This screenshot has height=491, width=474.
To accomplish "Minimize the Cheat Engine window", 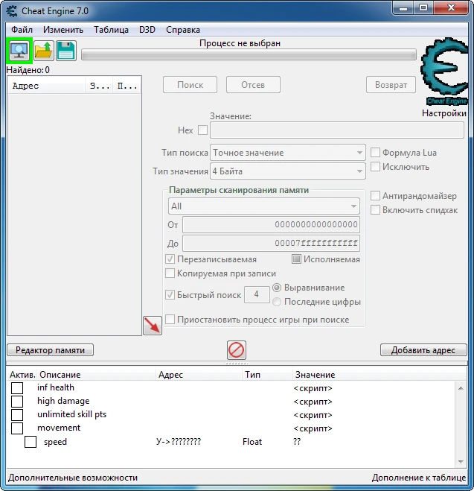I will click(x=403, y=8).
